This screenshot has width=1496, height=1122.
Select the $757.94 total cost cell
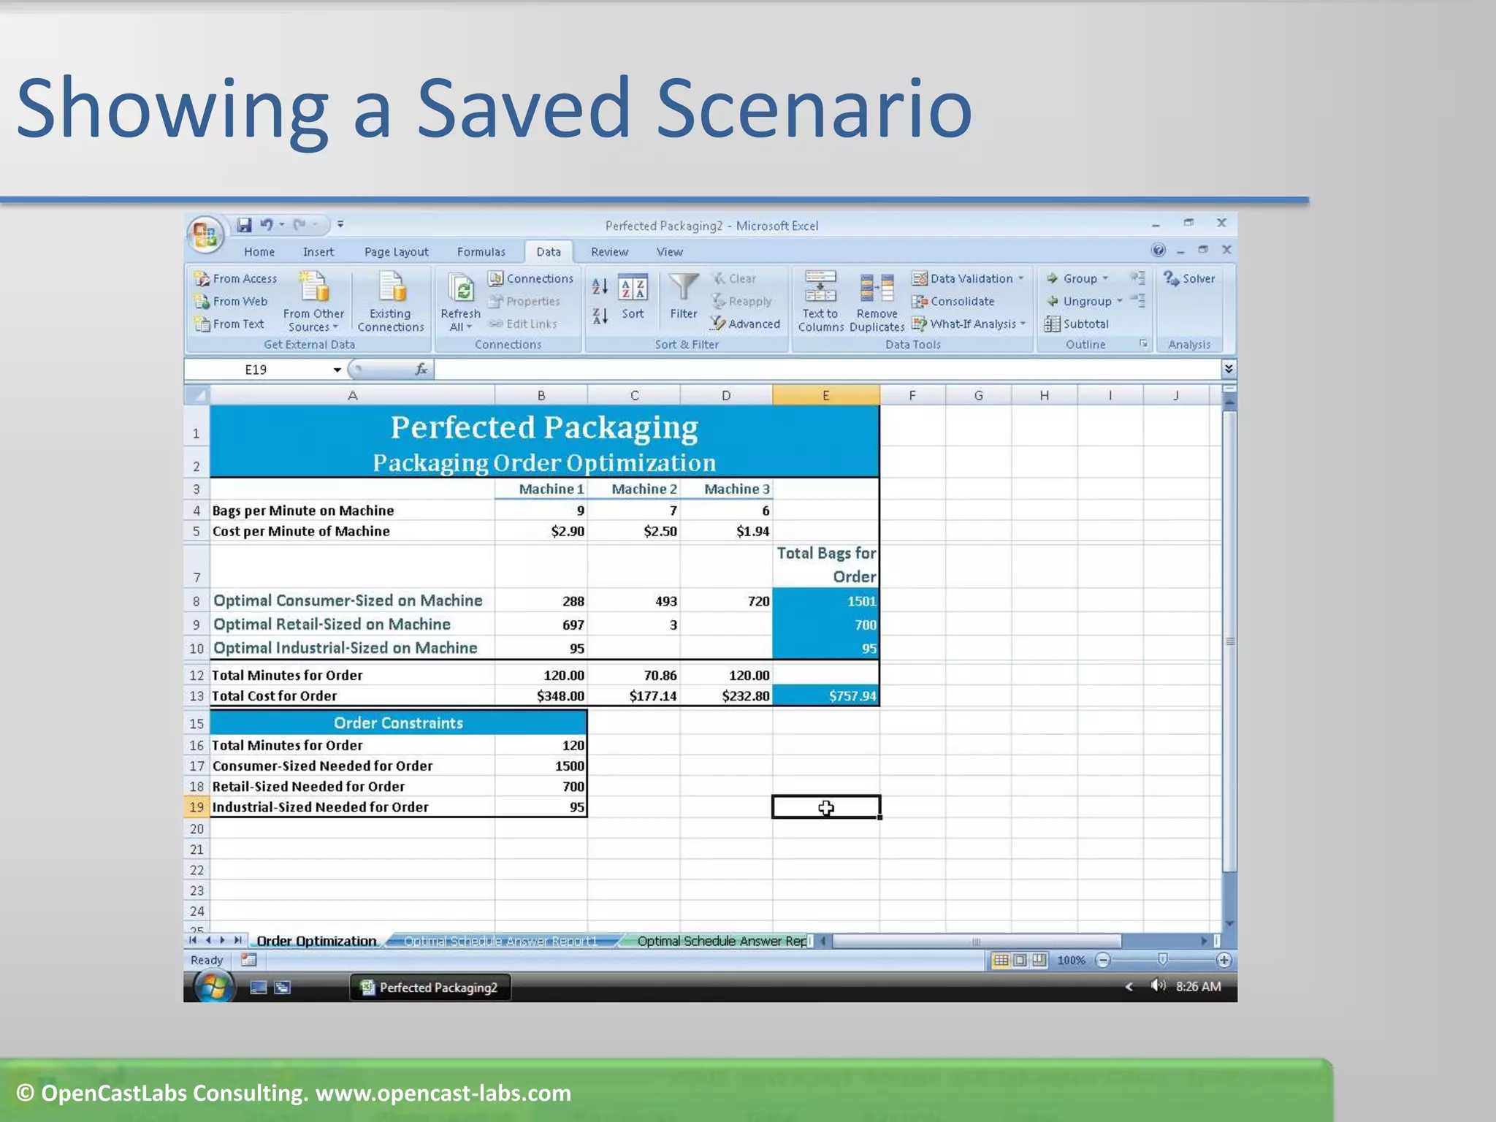[826, 695]
